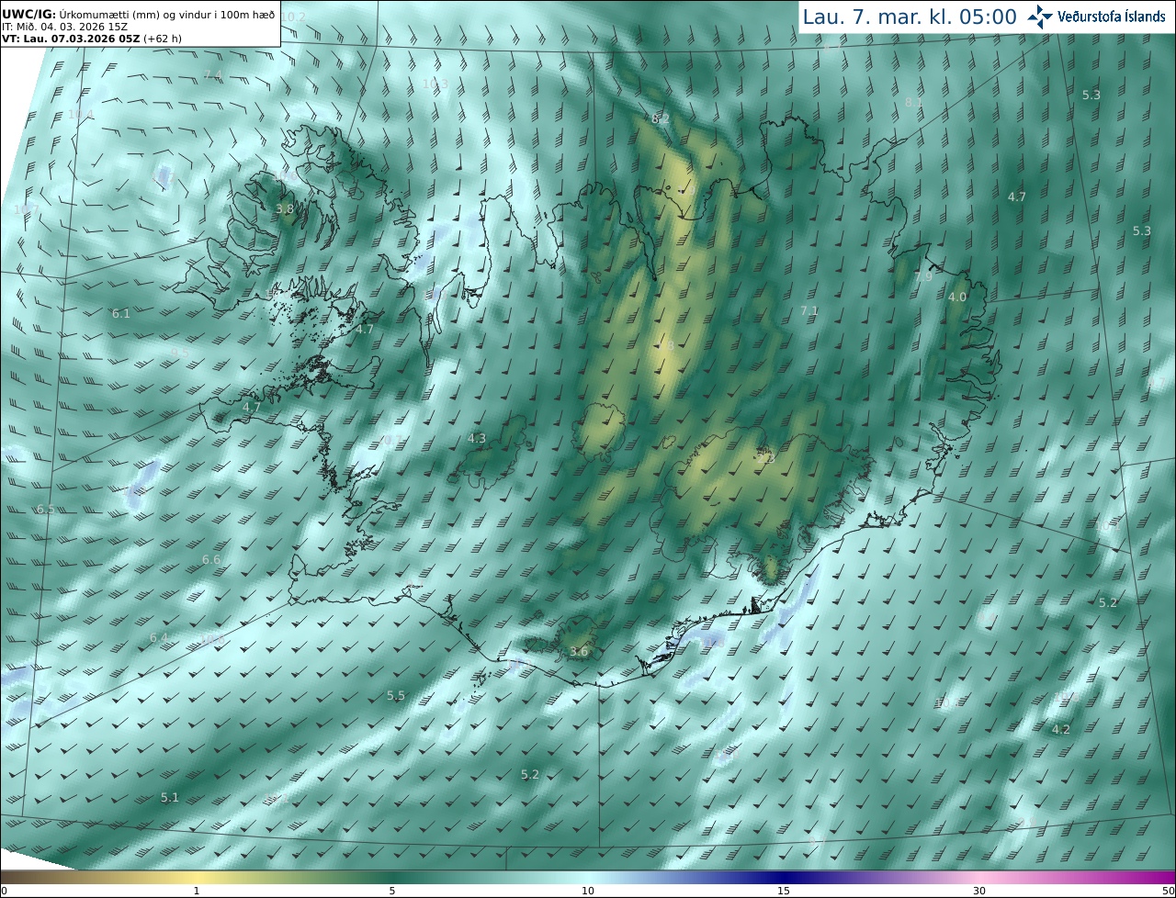This screenshot has height=898, width=1176.
Task: Click the 7.4 precipitation value
Action: click(x=213, y=75)
